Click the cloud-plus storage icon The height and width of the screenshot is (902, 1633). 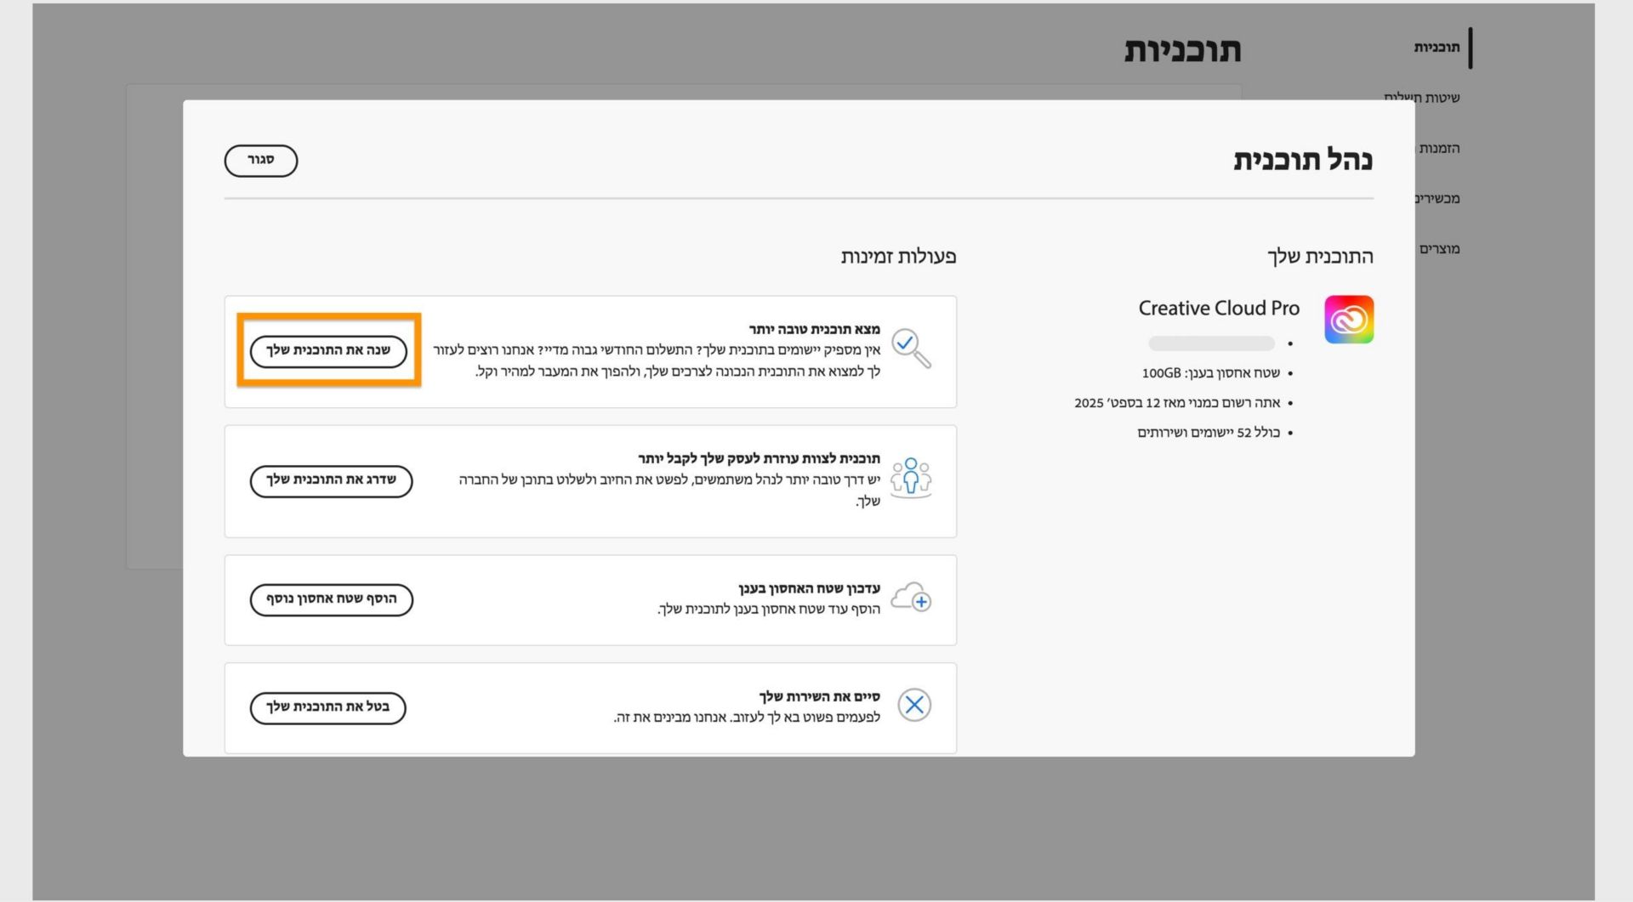click(912, 599)
